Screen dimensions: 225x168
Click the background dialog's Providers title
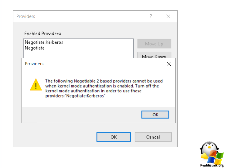pos(26,16)
